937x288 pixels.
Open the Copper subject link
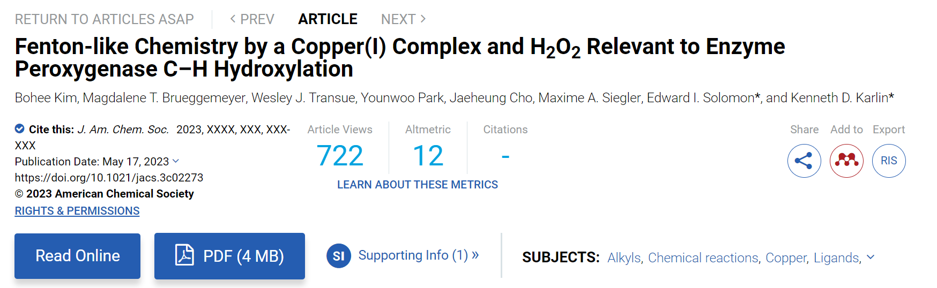785,257
